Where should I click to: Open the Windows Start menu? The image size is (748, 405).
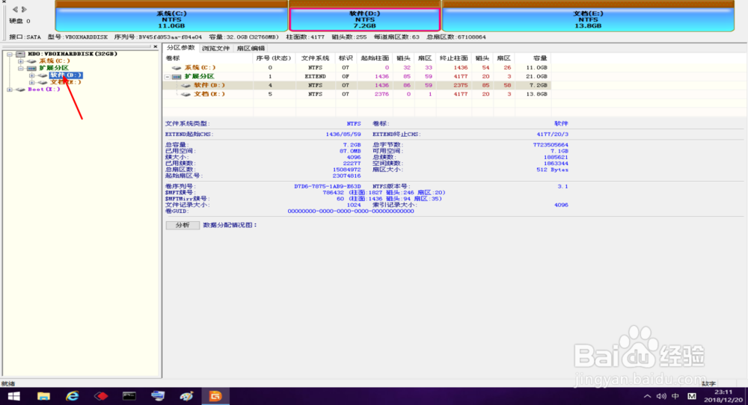(13, 396)
